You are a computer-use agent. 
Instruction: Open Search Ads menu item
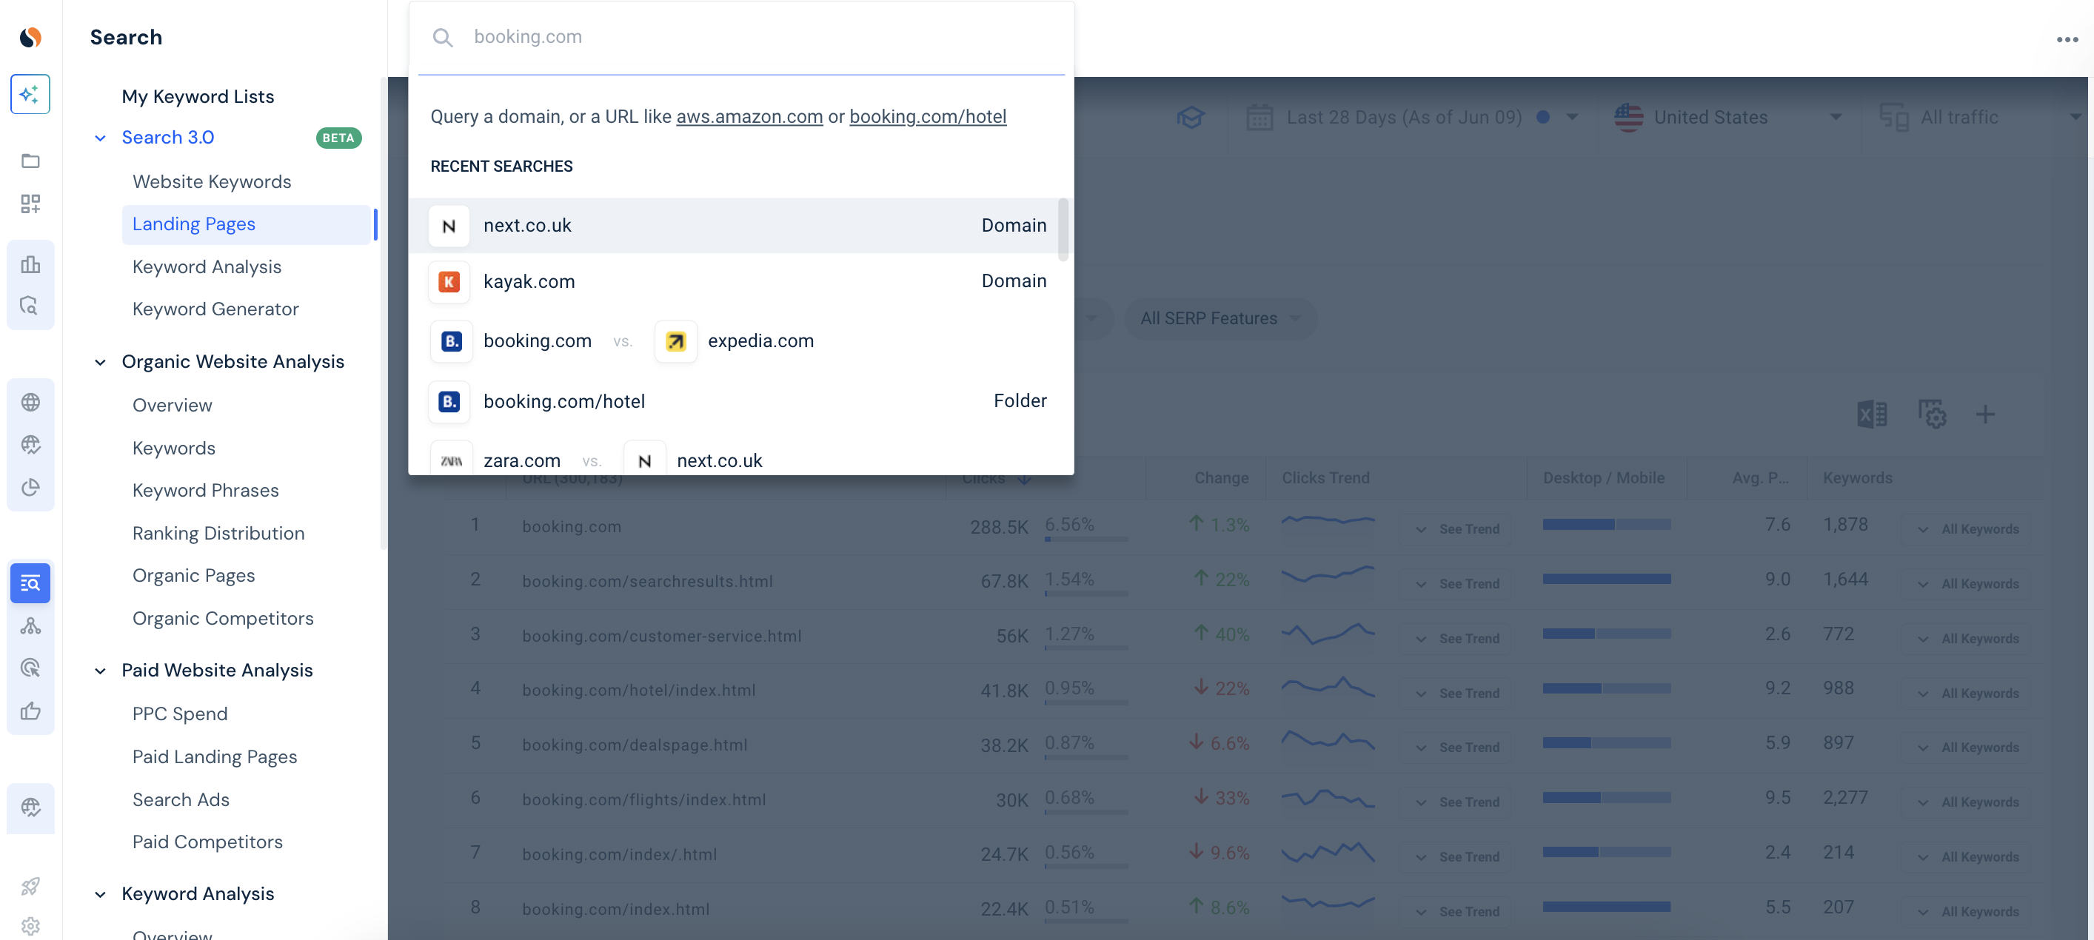click(181, 799)
